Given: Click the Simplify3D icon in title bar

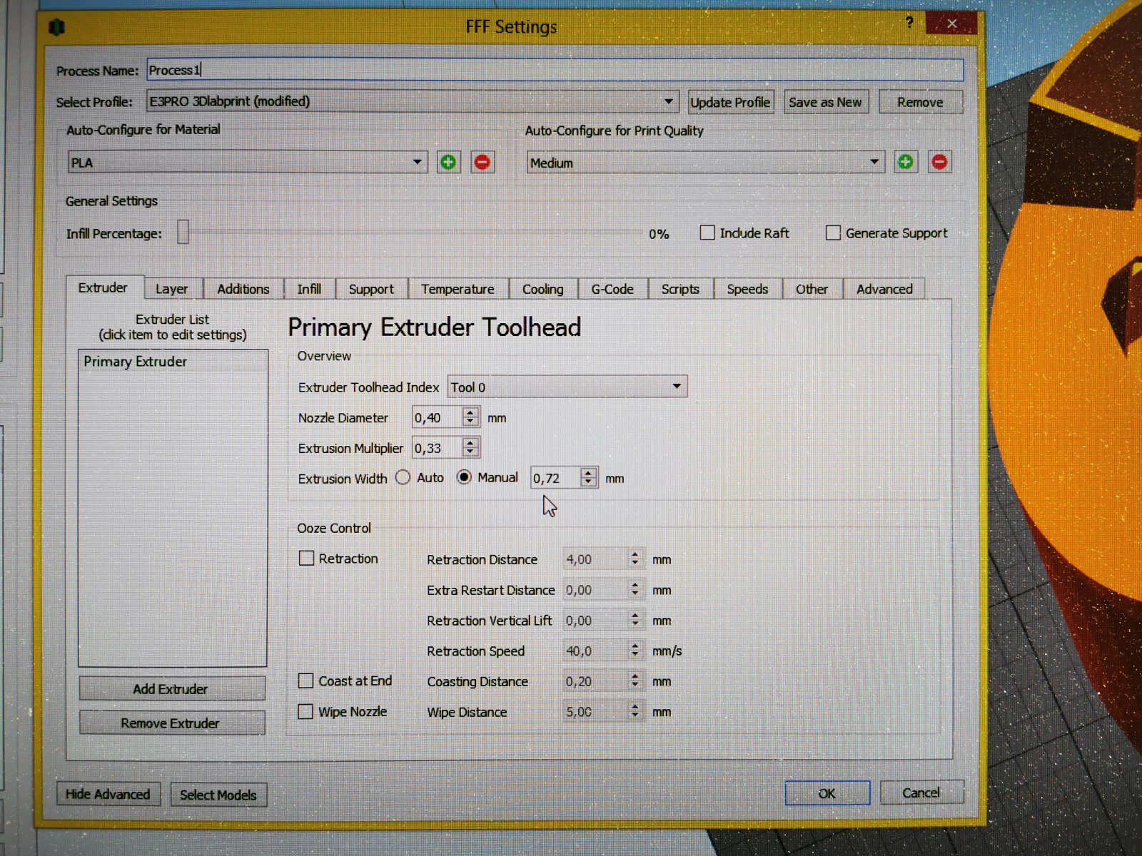Looking at the screenshot, I should pos(57,28).
